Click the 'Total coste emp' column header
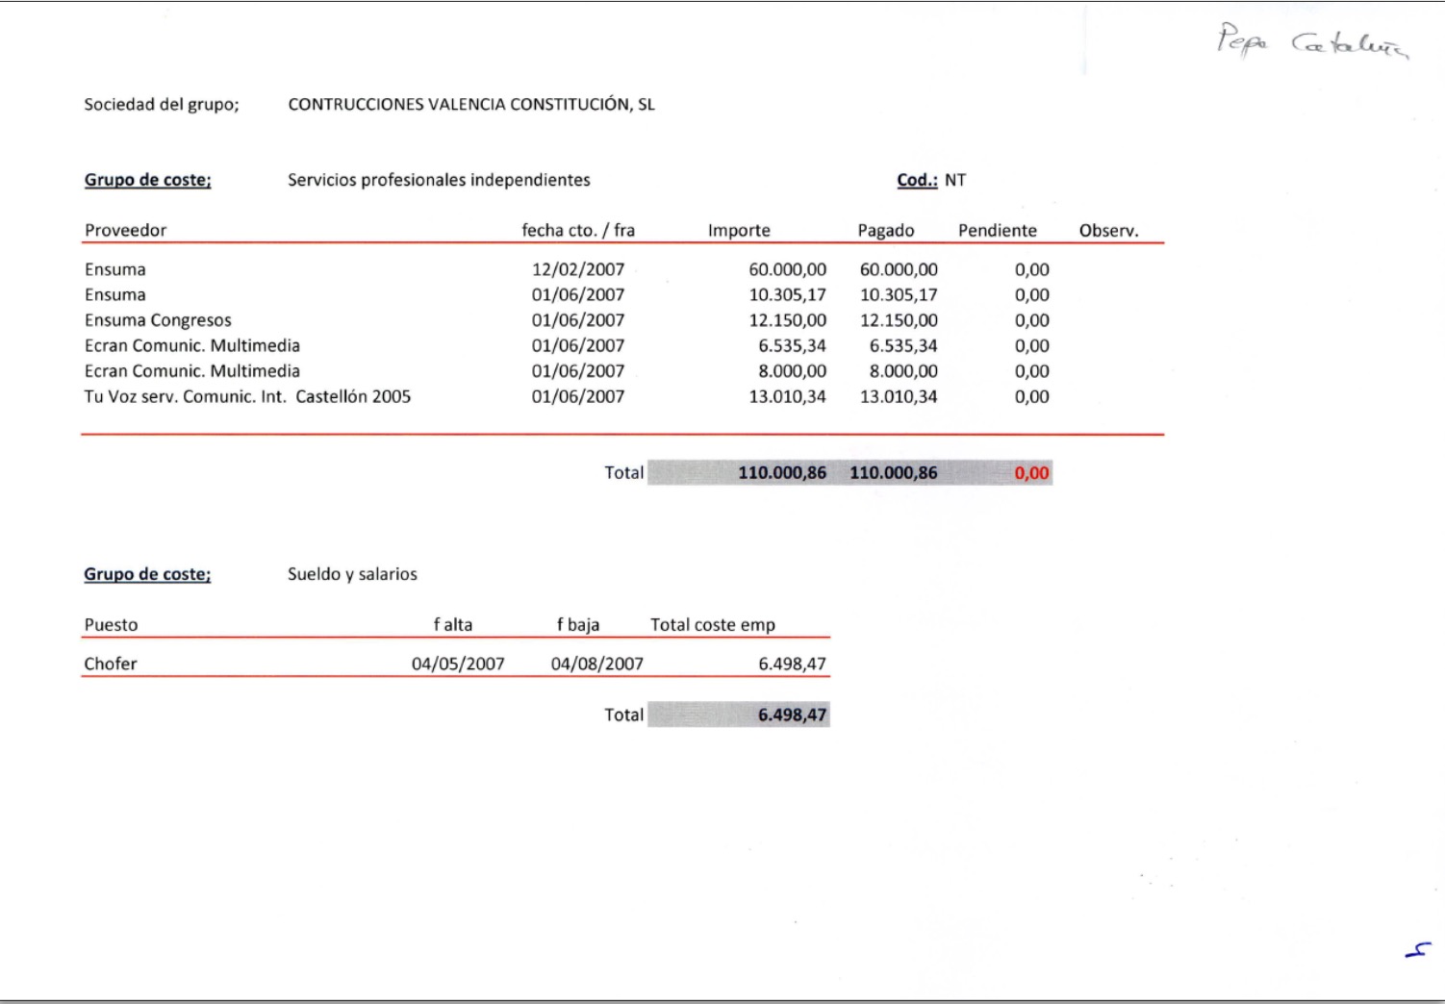Viewport: 1445px width, 1004px height. (x=712, y=624)
